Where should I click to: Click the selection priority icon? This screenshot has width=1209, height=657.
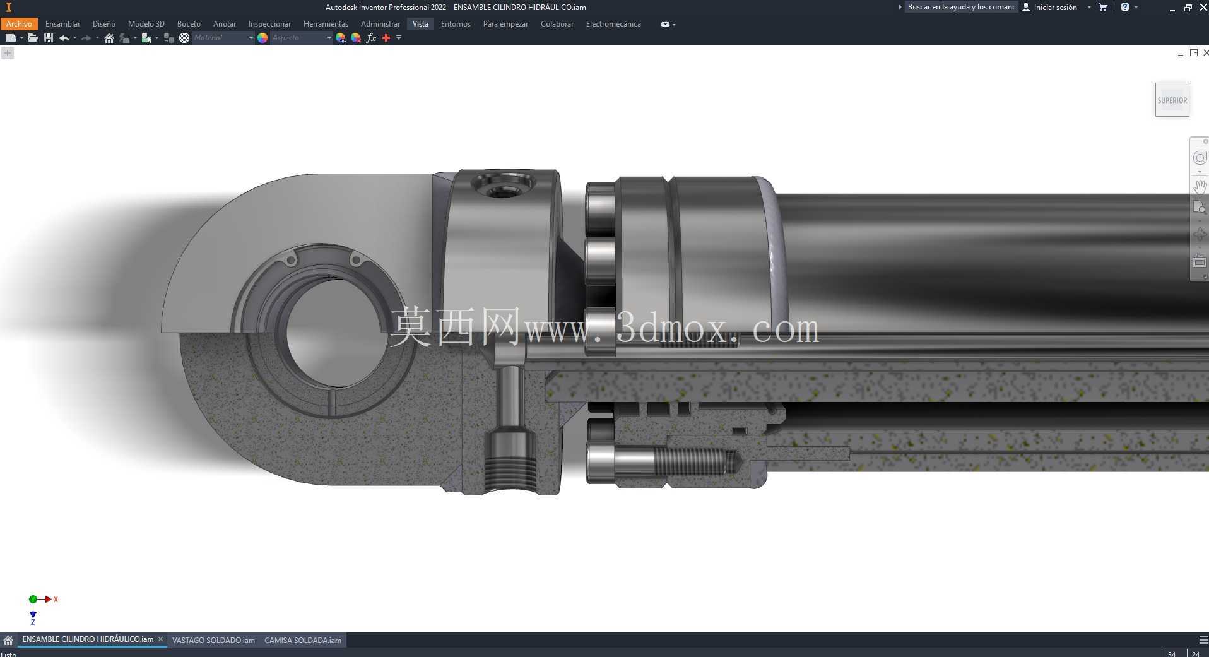pos(146,38)
